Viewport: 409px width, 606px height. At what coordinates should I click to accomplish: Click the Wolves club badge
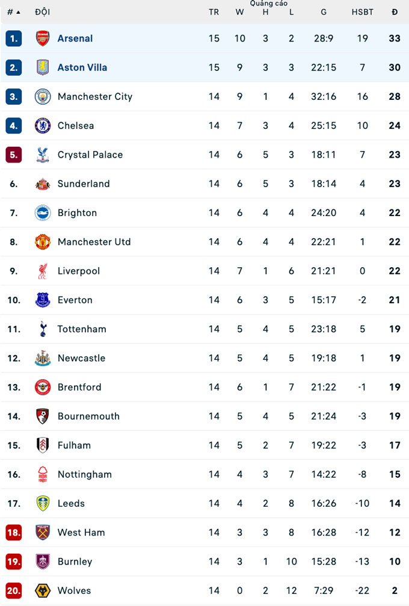(x=43, y=591)
